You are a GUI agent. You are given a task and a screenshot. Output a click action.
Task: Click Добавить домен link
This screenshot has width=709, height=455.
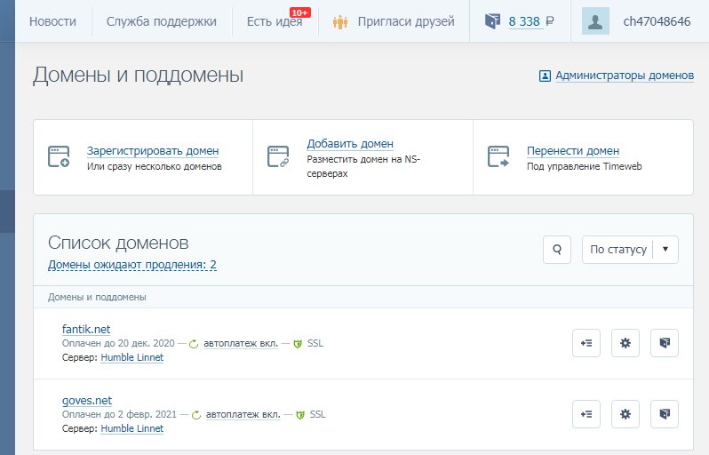350,143
